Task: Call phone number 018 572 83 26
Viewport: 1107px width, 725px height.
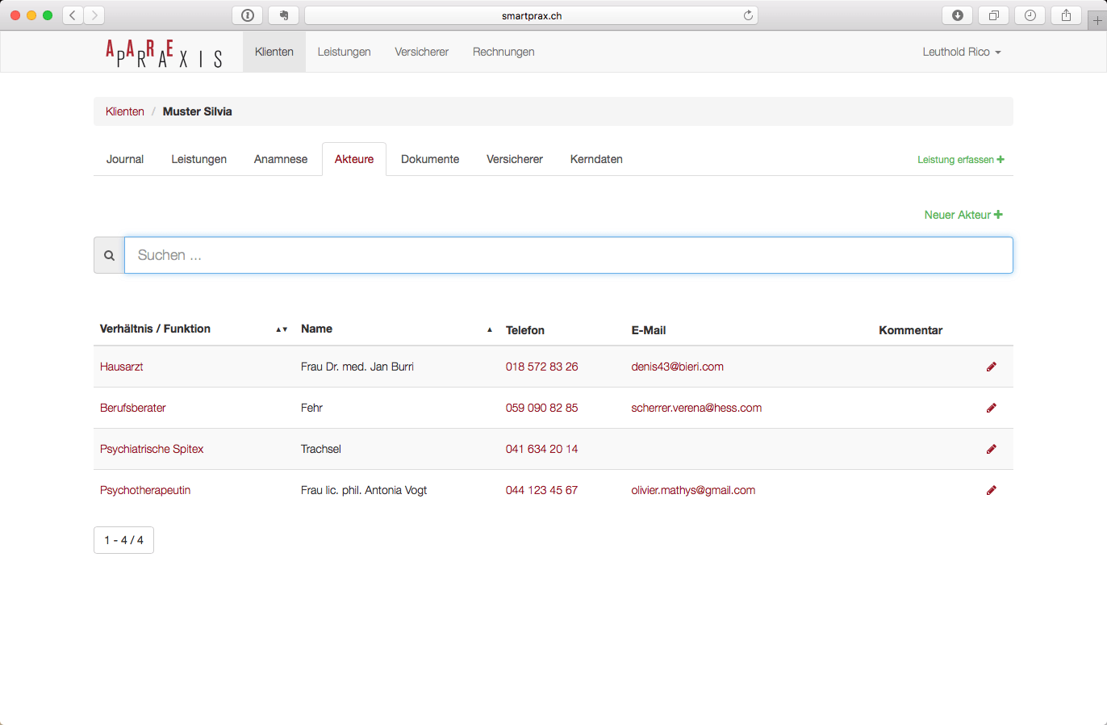Action: (542, 367)
